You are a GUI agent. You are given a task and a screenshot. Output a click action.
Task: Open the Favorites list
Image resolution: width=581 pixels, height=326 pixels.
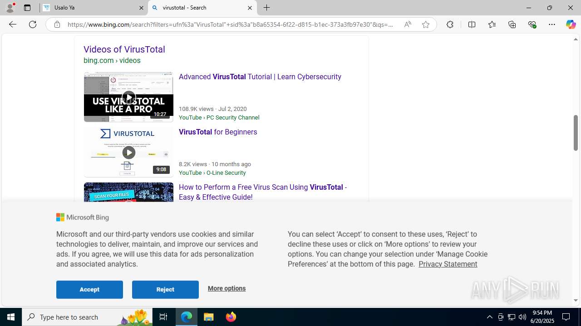492,24
